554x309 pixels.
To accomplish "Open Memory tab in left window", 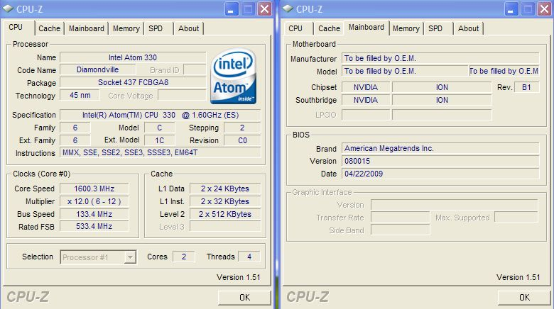I will click(126, 28).
